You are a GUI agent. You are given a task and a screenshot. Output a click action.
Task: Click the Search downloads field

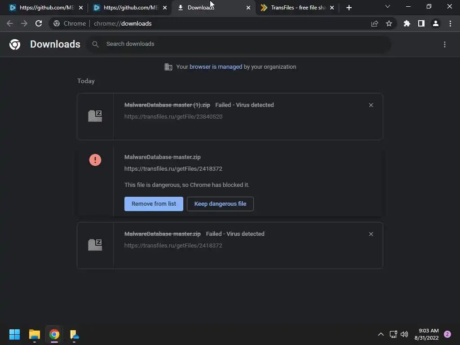[x=239, y=44]
